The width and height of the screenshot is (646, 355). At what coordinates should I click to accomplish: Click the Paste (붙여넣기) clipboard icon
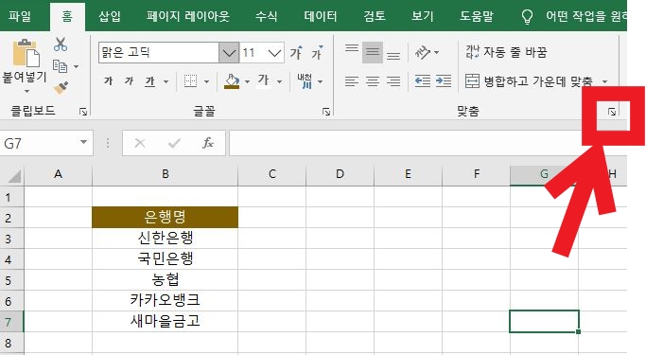[x=26, y=54]
